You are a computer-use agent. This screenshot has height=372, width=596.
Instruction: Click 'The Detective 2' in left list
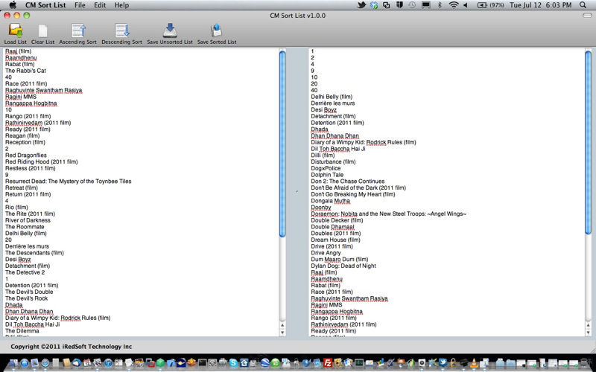[x=25, y=272]
